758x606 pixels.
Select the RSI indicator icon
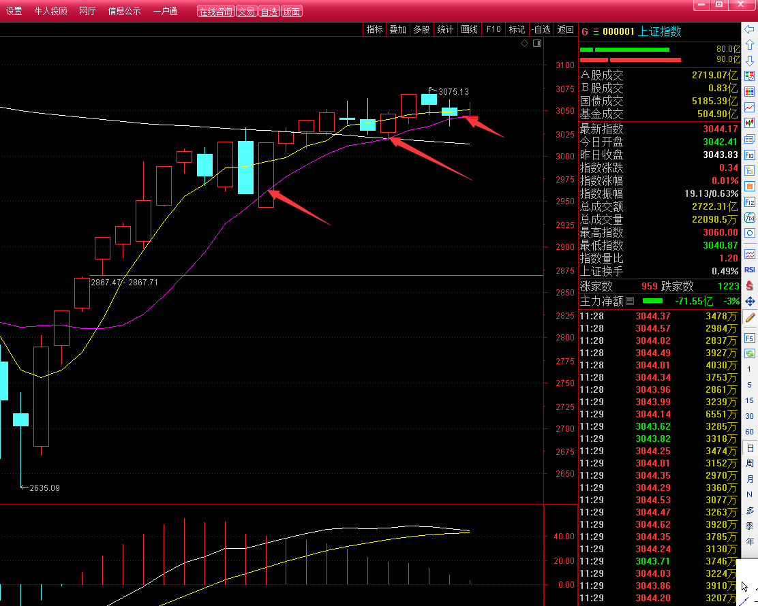(x=749, y=270)
